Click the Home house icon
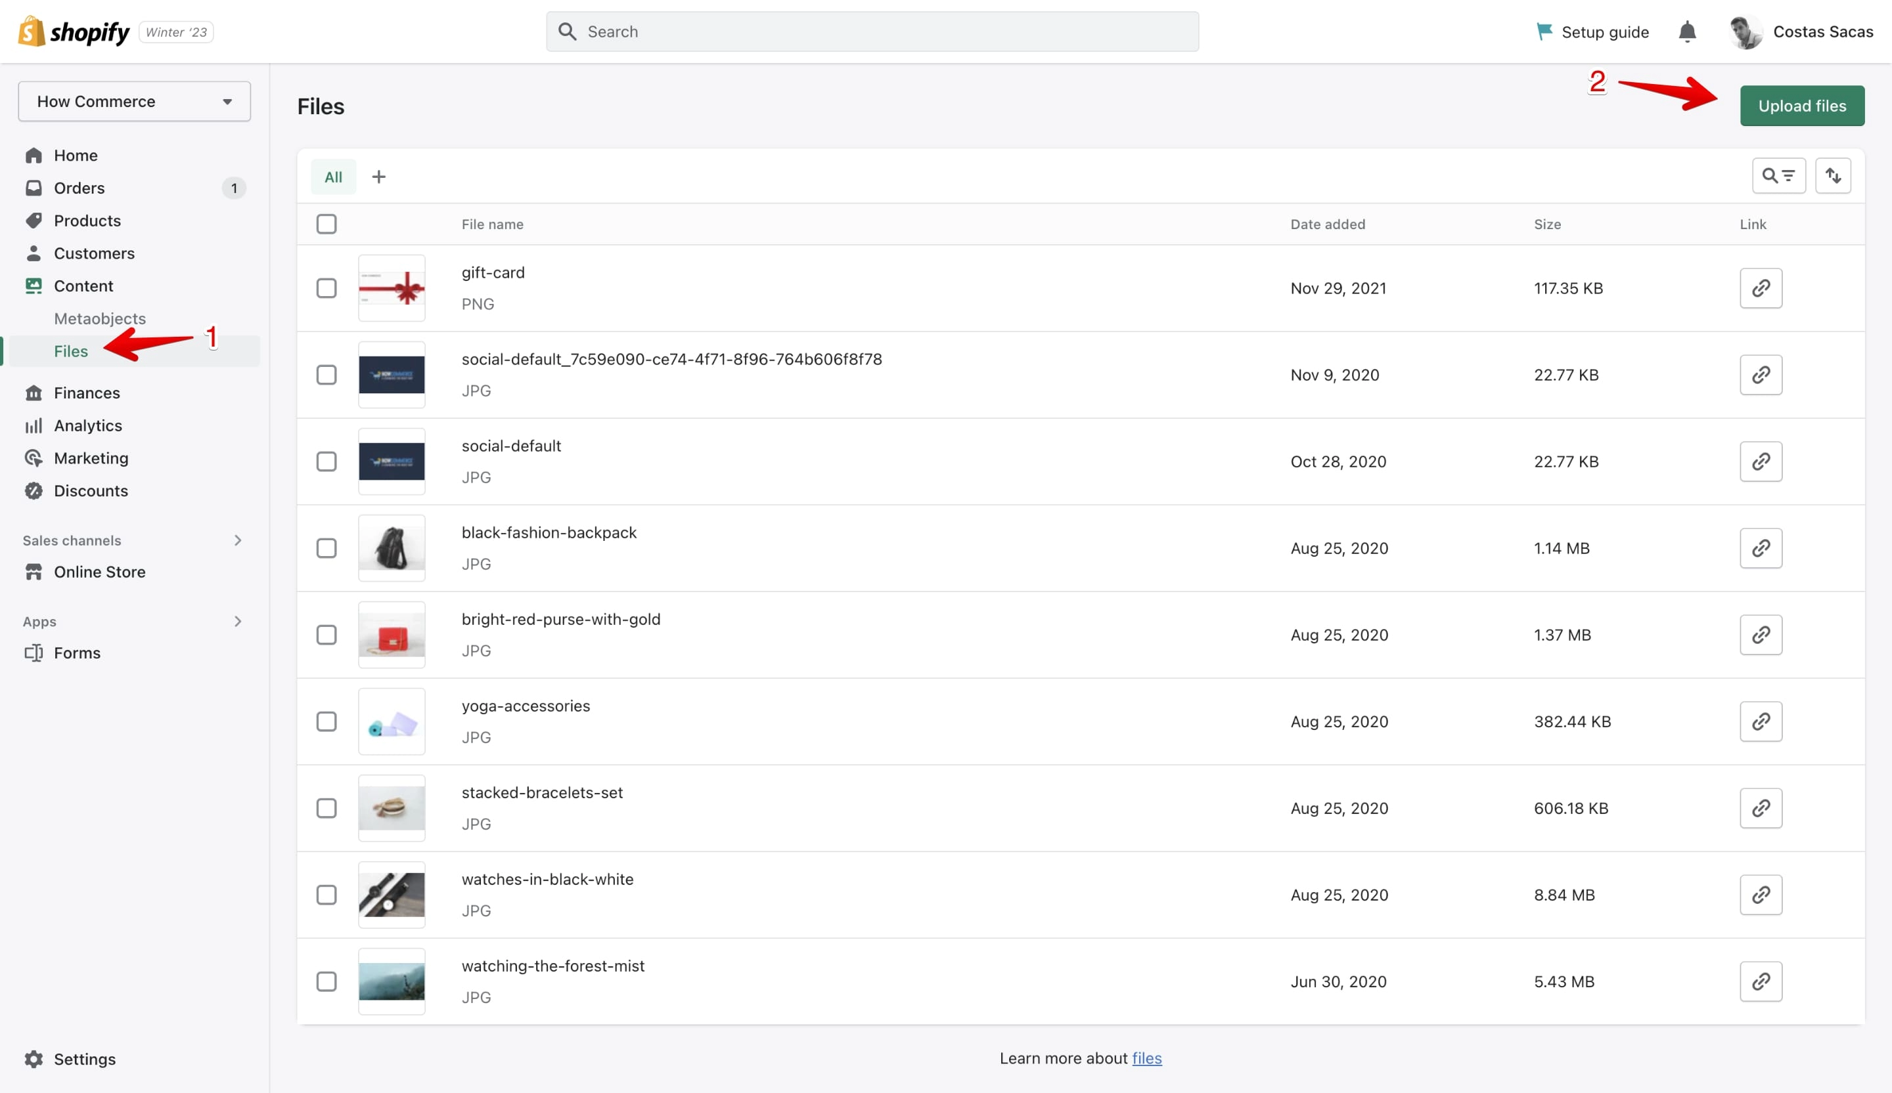 tap(34, 156)
